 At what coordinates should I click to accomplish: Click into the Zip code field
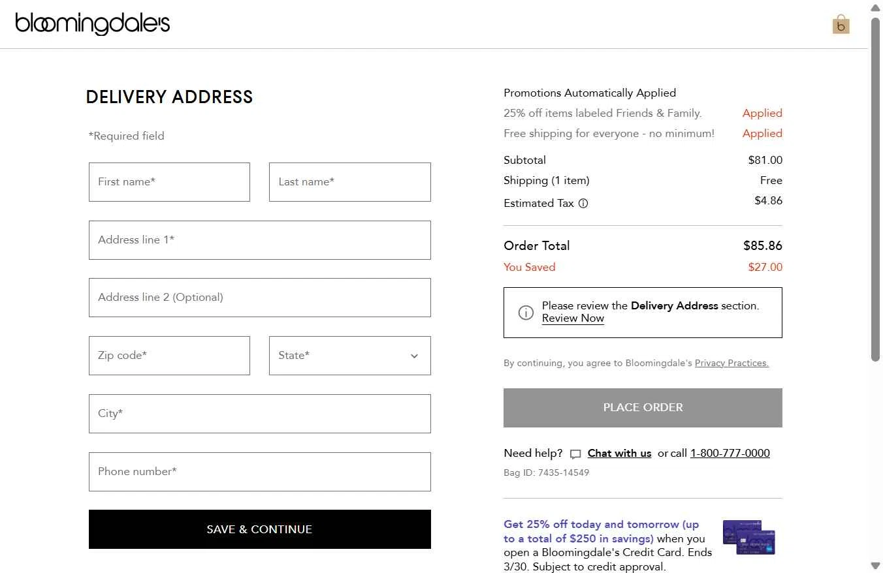pos(169,356)
